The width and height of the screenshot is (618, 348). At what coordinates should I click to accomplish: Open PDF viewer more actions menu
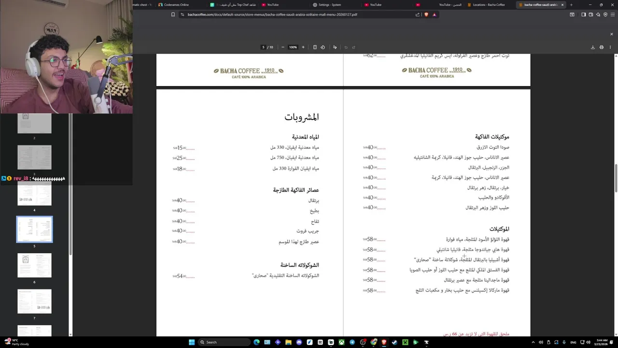click(x=610, y=47)
